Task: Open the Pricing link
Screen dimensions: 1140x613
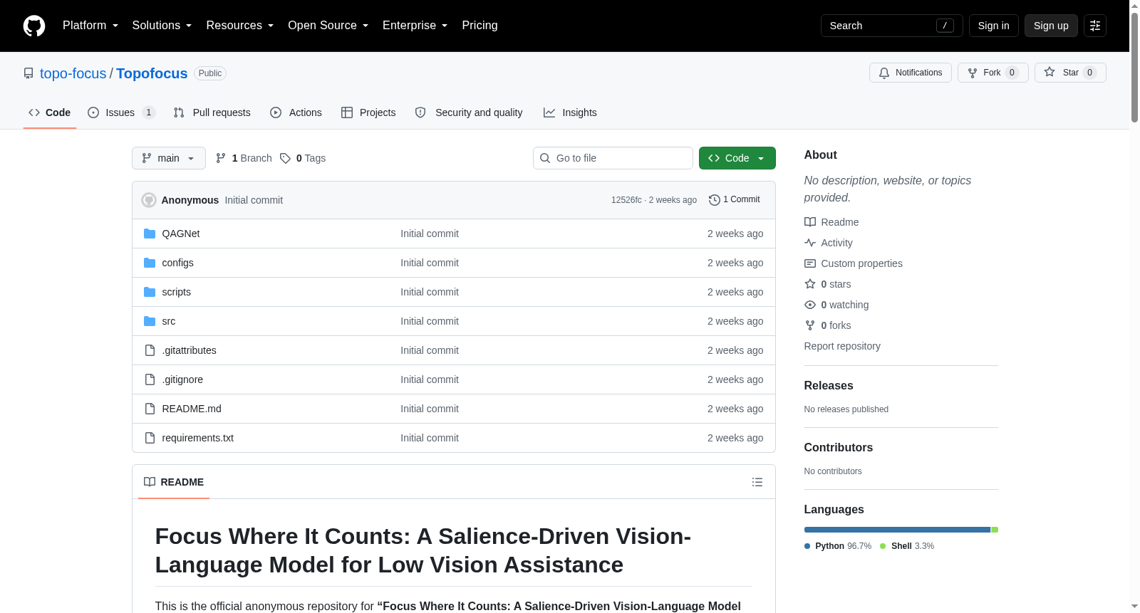Action: coord(480,26)
